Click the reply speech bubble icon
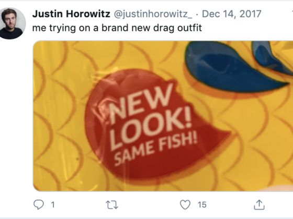 [39, 204]
